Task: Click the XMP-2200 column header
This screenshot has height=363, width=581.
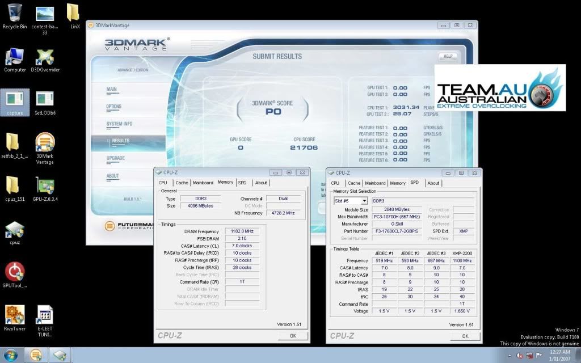Action: (462, 254)
